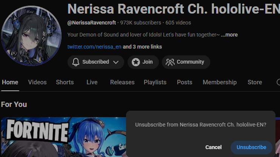The image size is (280, 157).
Task: Click the @NerissaRavencroft handle text
Action: pos(92,23)
